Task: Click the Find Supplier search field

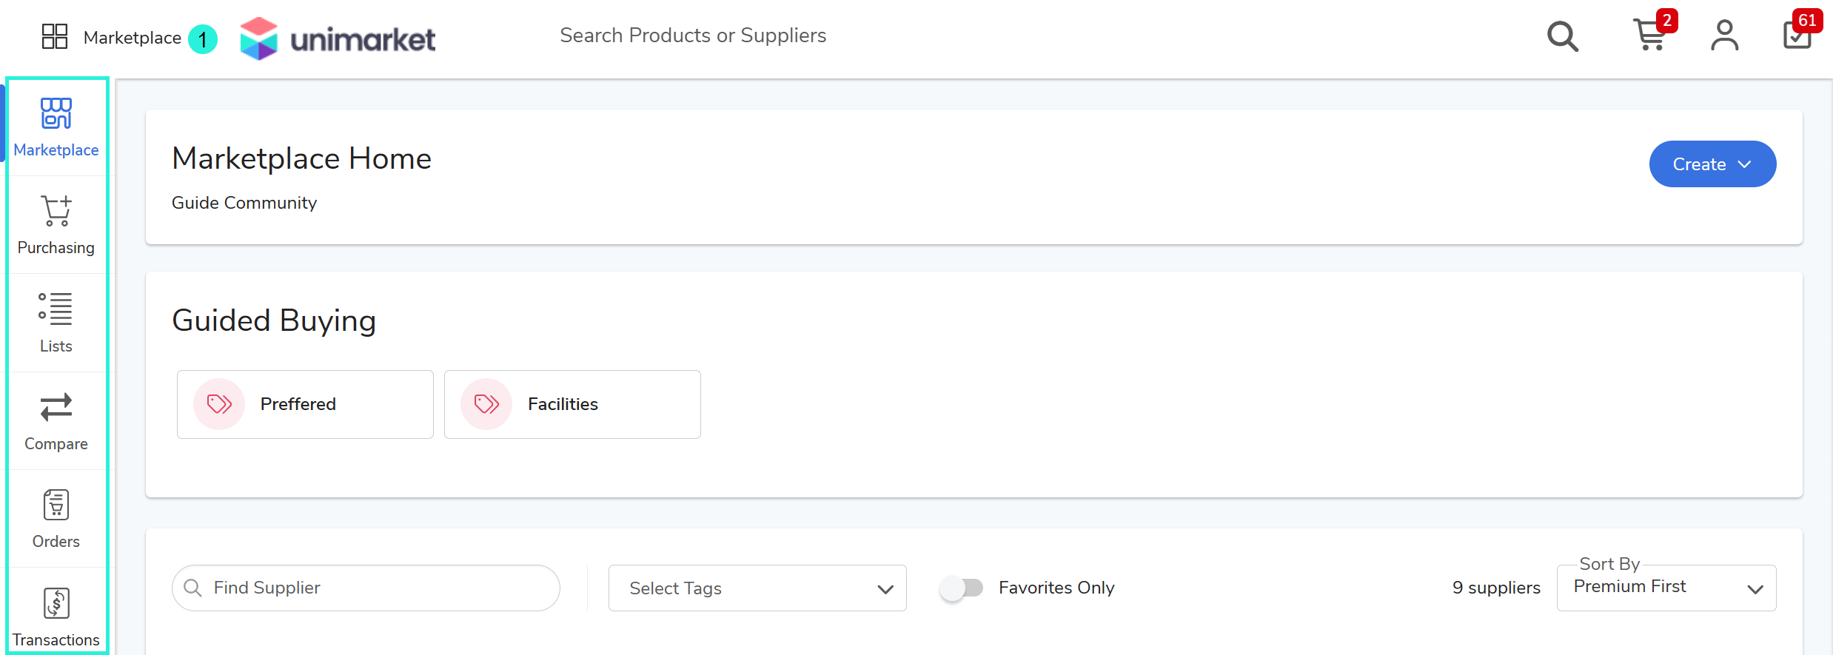Action: coord(366,588)
